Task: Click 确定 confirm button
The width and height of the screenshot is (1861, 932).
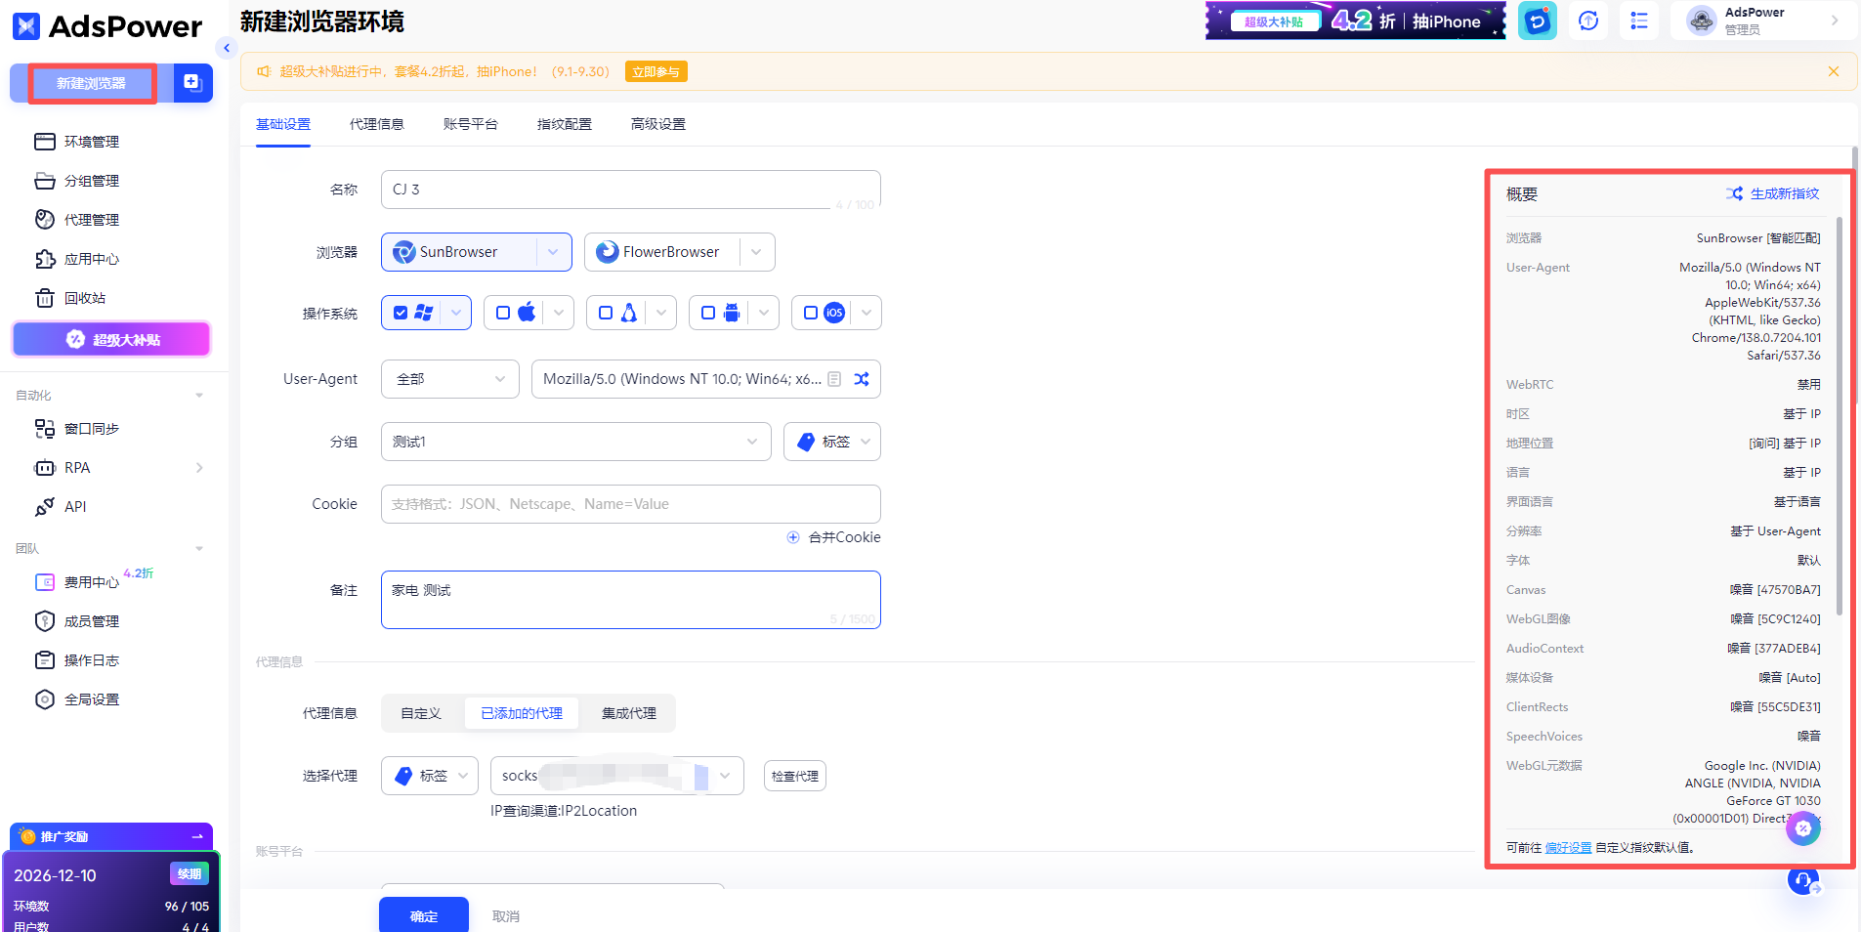Action: pyautogui.click(x=424, y=915)
